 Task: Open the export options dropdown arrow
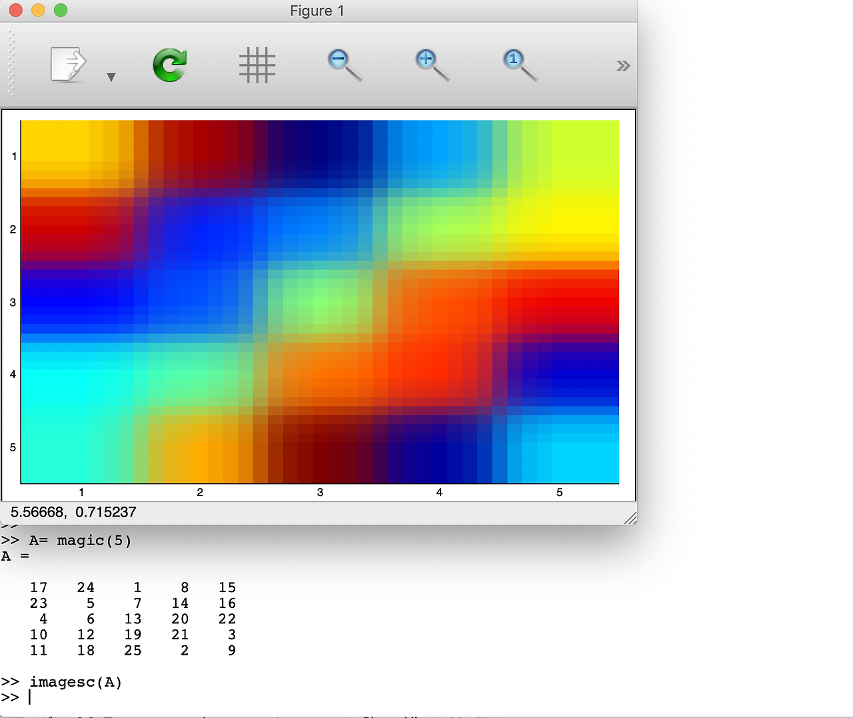[111, 77]
